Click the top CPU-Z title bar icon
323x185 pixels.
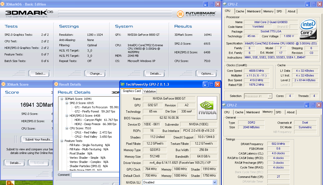click(225, 4)
